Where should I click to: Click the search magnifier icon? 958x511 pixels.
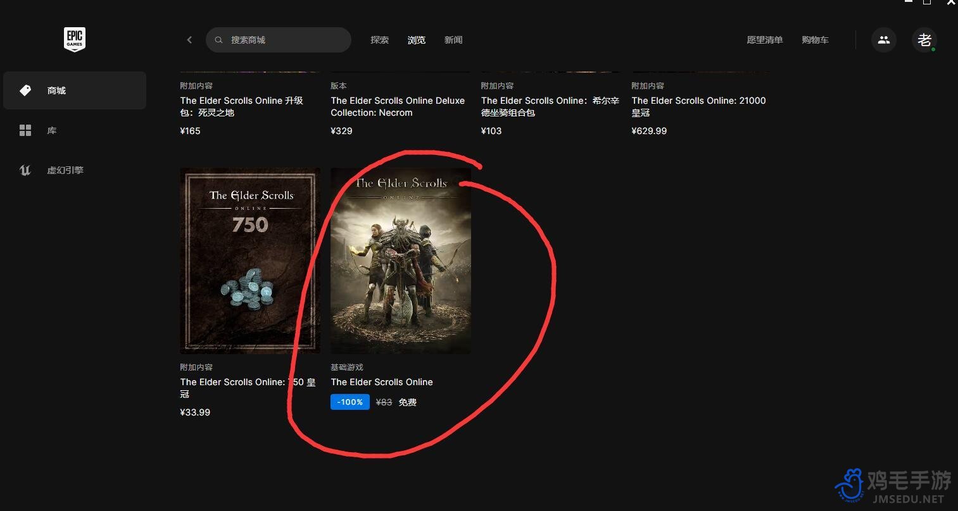tap(218, 40)
